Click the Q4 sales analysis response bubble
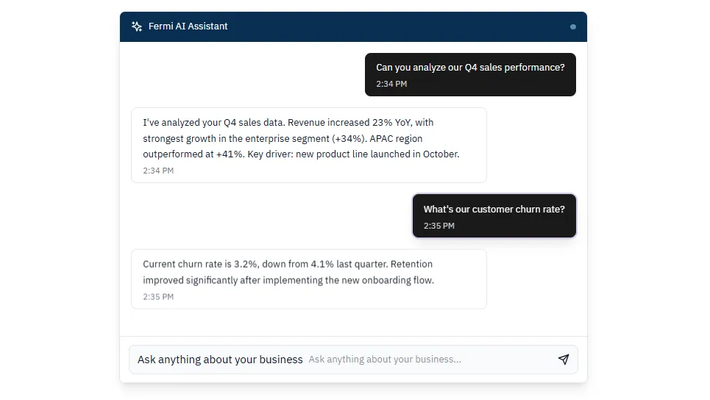The width and height of the screenshot is (710, 400). click(x=308, y=145)
